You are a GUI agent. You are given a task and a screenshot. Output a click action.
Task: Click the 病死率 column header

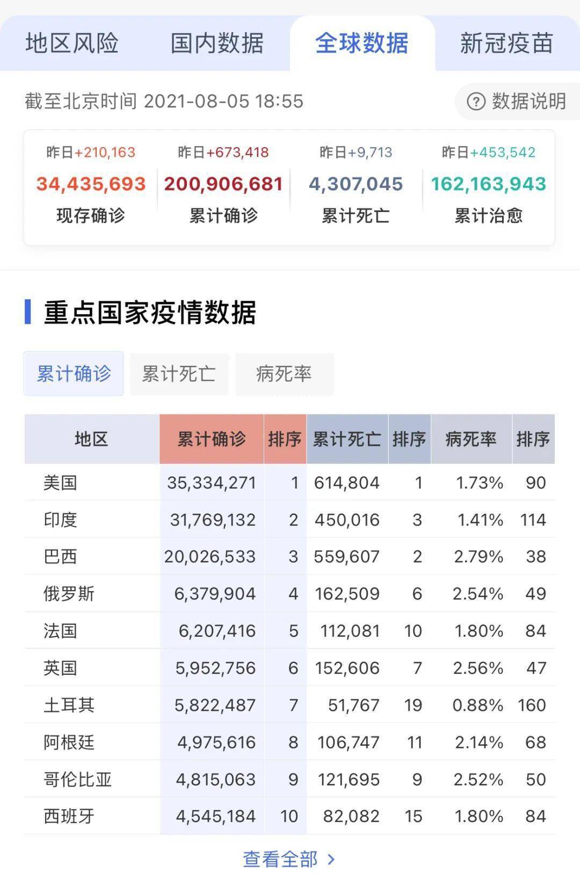pos(471,439)
